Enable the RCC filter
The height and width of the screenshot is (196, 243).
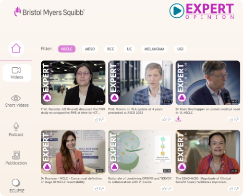coord(110,49)
